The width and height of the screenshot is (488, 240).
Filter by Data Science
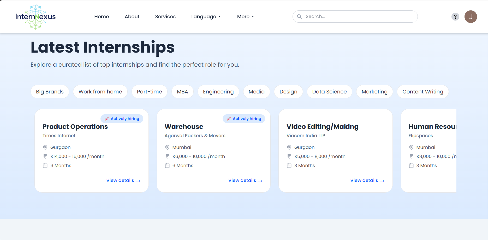tap(330, 92)
